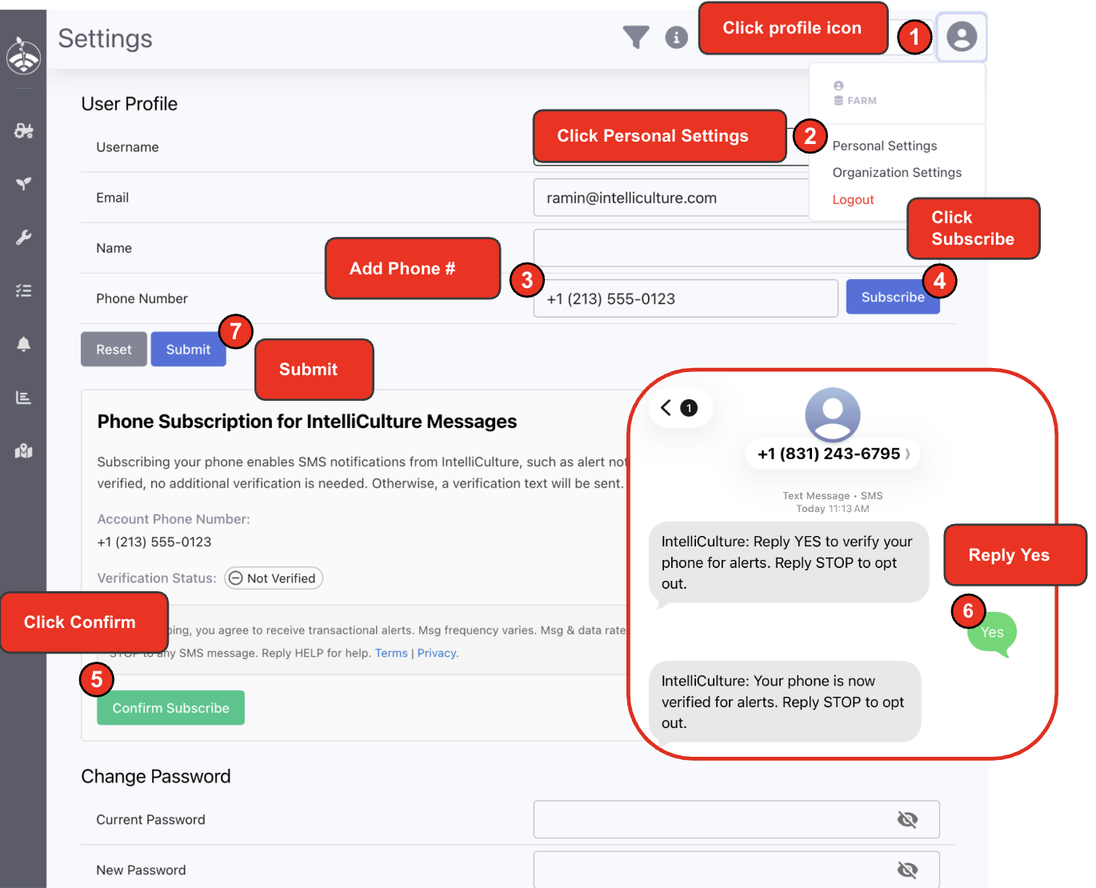Click Logout in profile menu
1096x888 pixels.
pos(853,200)
